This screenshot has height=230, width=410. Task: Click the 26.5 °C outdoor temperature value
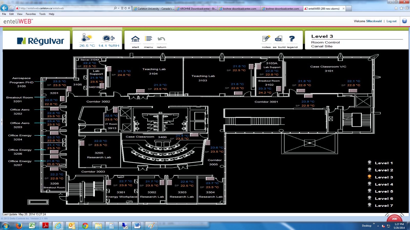coord(87,46)
